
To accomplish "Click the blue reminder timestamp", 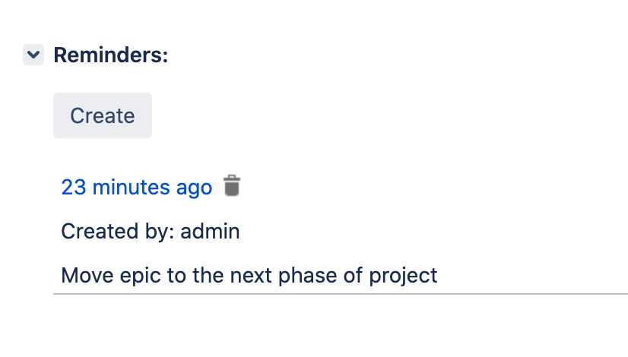I will [137, 187].
